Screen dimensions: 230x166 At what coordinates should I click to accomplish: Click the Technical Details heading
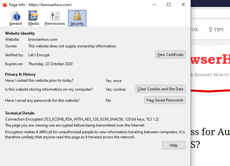20,113
